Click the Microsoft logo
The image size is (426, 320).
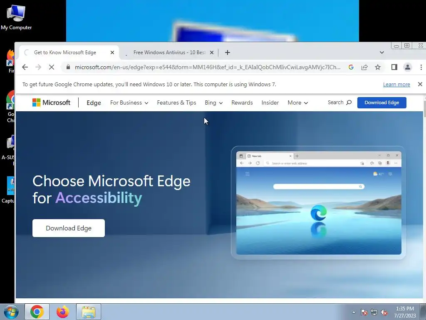point(51,102)
